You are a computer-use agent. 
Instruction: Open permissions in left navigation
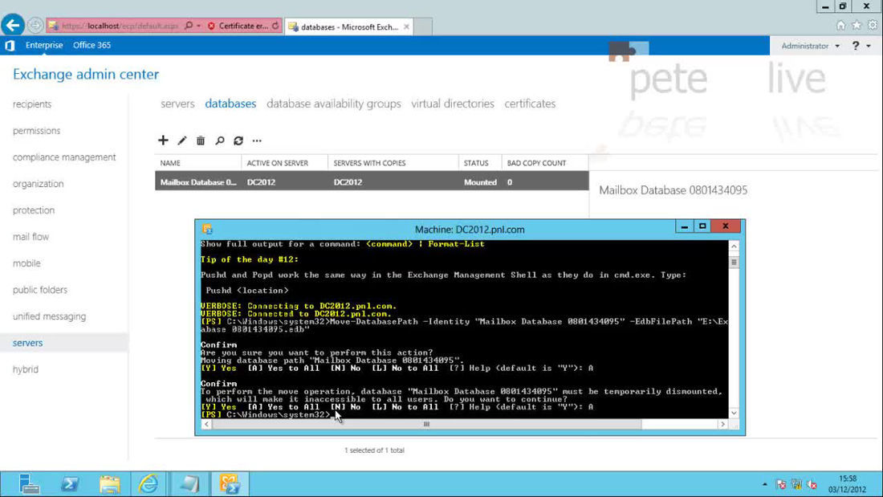[37, 131]
